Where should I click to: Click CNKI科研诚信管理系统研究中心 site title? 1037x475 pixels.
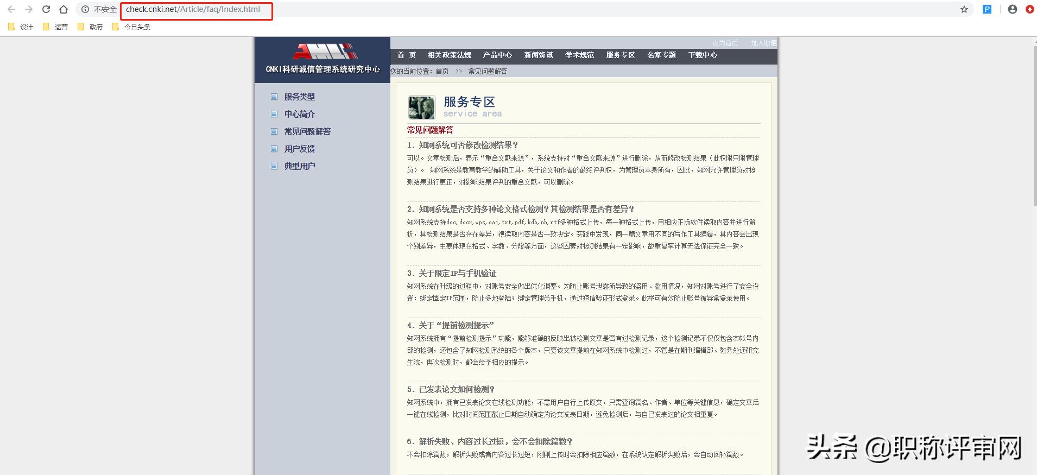point(323,69)
